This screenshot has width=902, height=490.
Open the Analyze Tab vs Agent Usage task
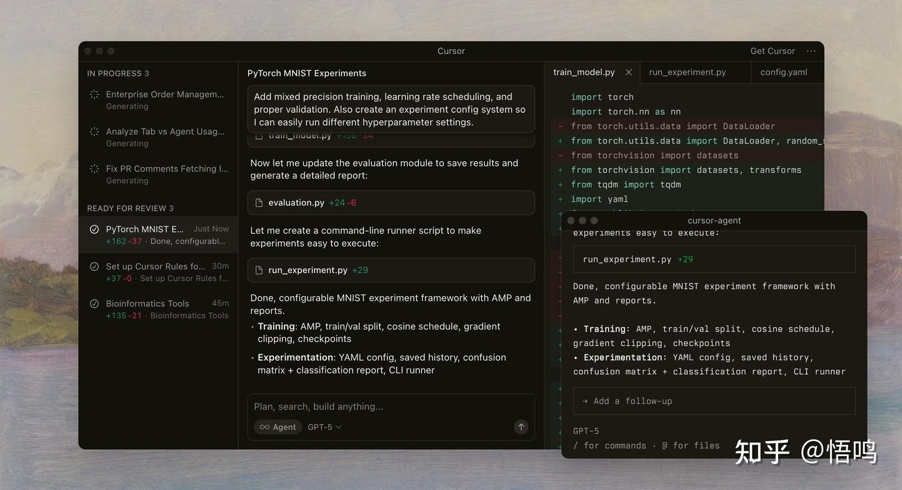pos(158,137)
